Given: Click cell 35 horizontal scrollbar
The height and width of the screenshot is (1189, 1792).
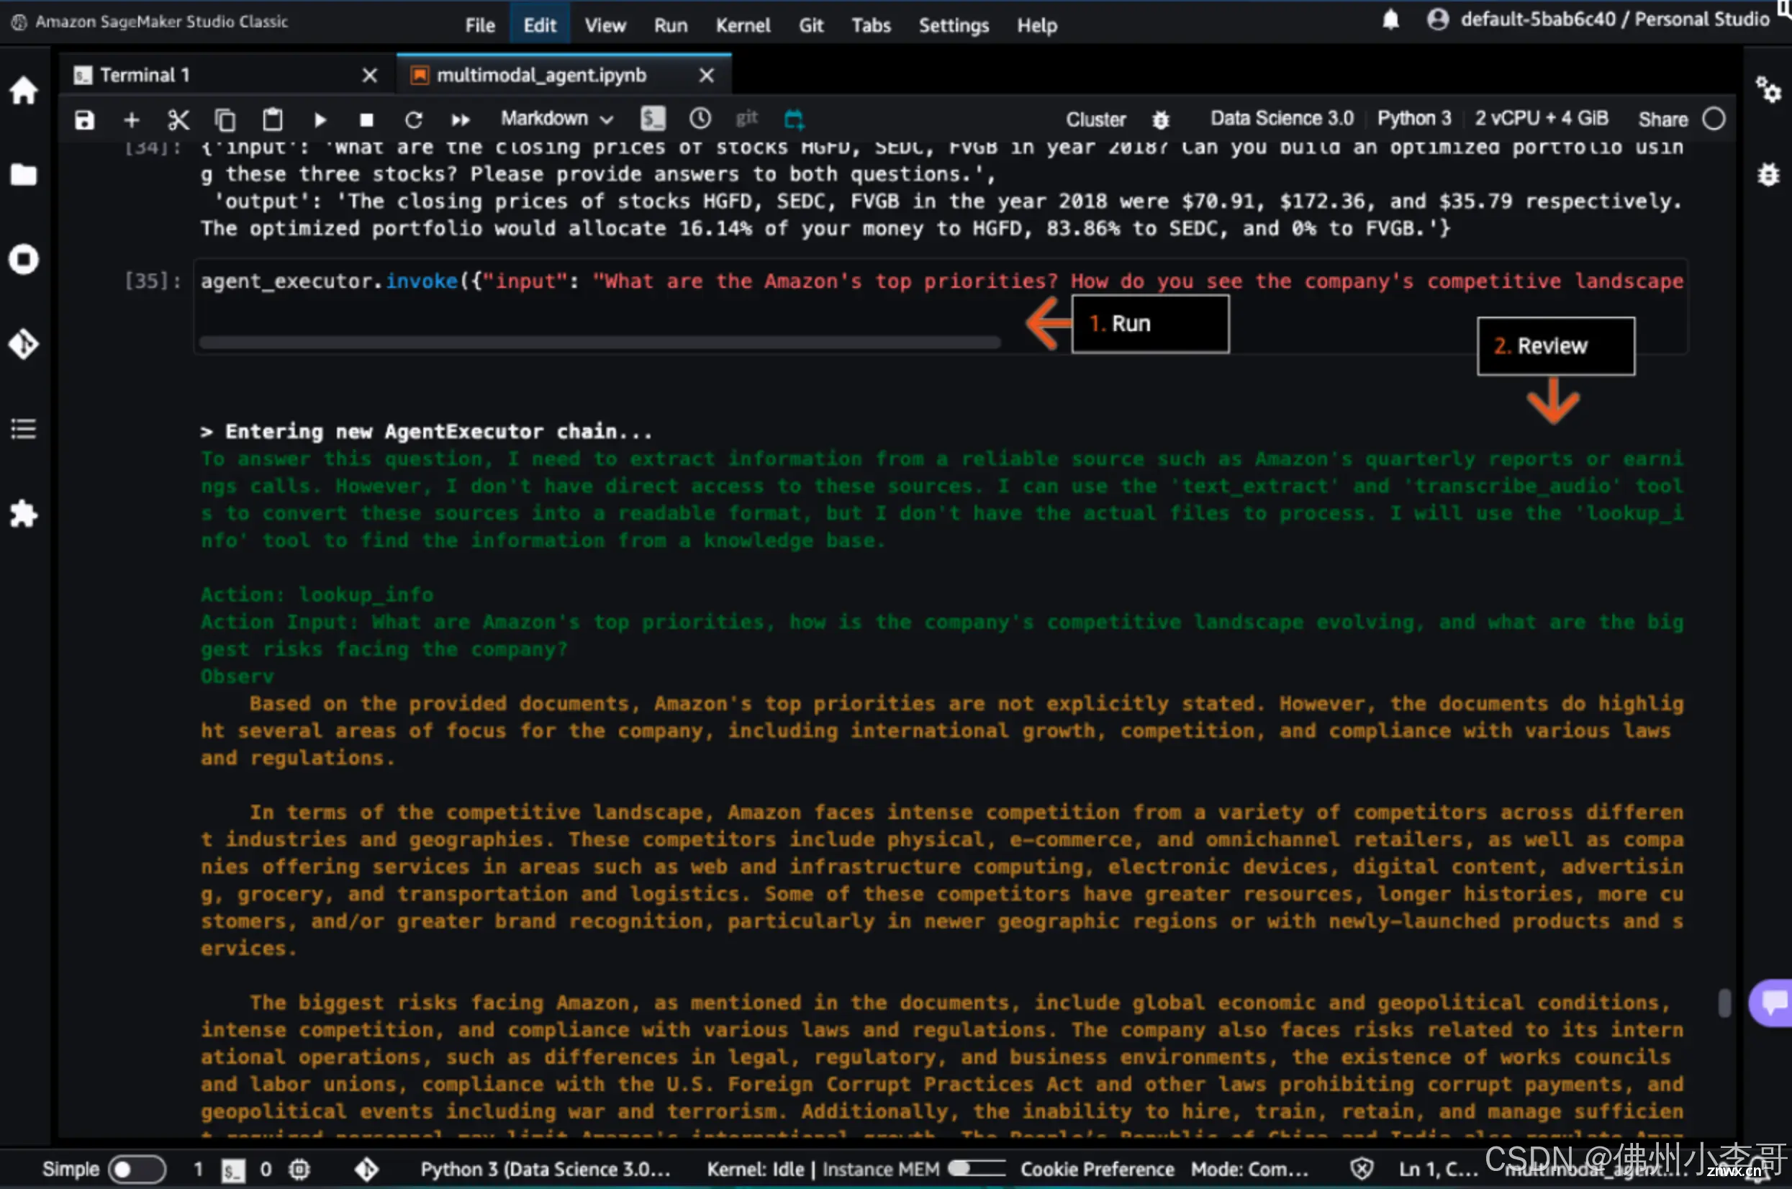Looking at the screenshot, I should [x=599, y=343].
